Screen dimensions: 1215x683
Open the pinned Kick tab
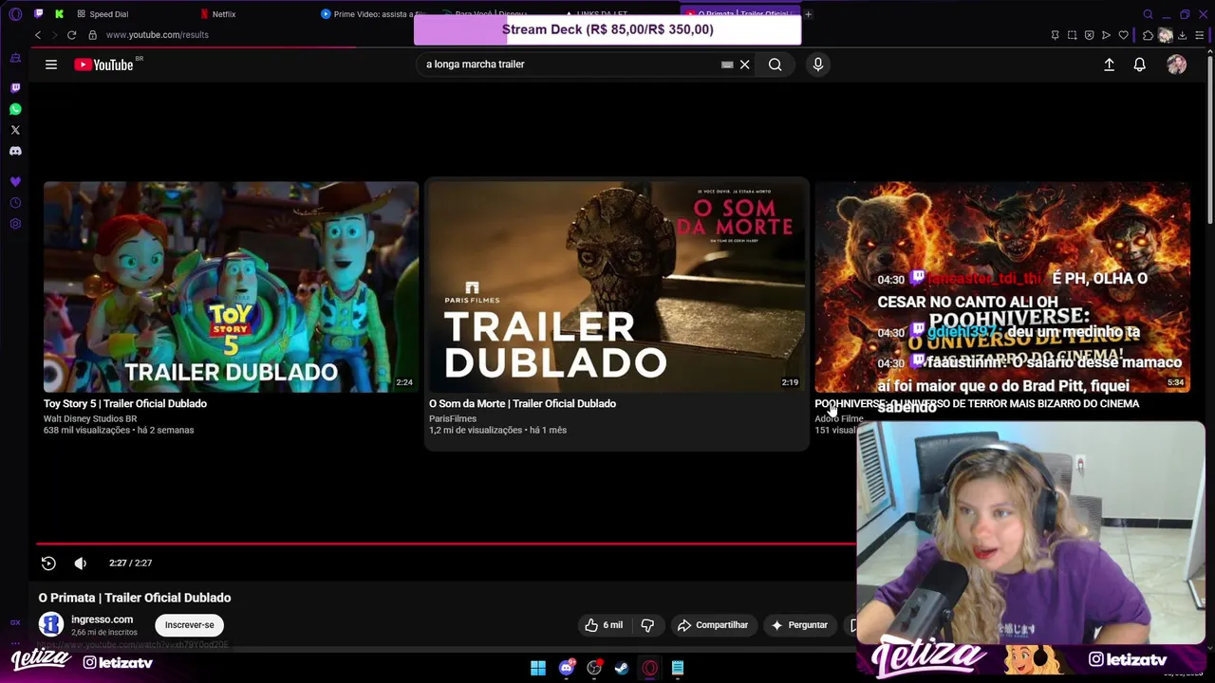pos(59,14)
